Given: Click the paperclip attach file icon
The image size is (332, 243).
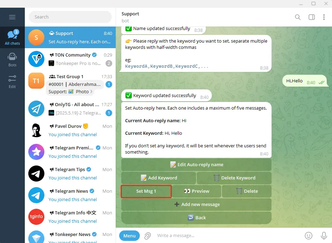Looking at the screenshot, I should pyautogui.click(x=147, y=236).
